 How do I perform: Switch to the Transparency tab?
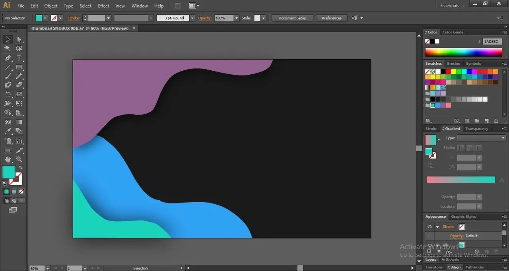477,129
